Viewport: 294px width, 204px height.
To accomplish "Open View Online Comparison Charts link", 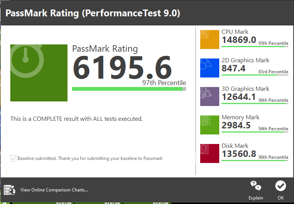I will pos(54,190).
